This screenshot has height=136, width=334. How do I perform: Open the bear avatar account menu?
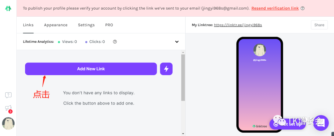click(8, 123)
